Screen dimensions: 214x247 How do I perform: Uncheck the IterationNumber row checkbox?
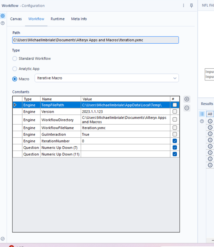(174, 141)
